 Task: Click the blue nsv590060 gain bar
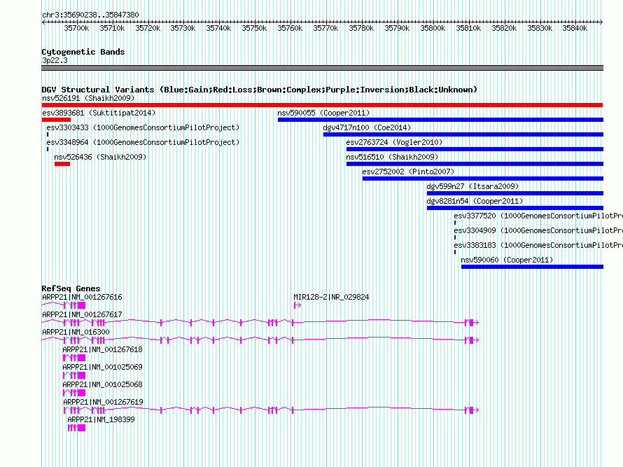point(533,267)
